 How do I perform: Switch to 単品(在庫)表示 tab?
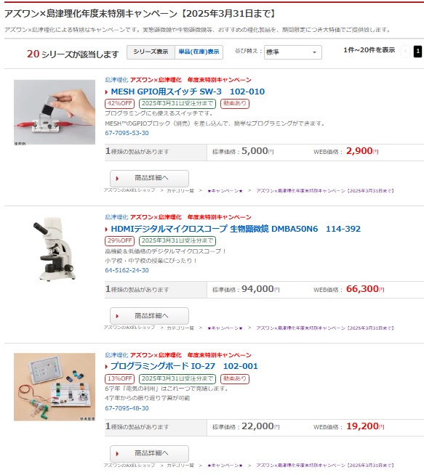pyautogui.click(x=199, y=52)
